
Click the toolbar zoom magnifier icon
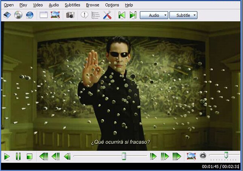coord(55,15)
